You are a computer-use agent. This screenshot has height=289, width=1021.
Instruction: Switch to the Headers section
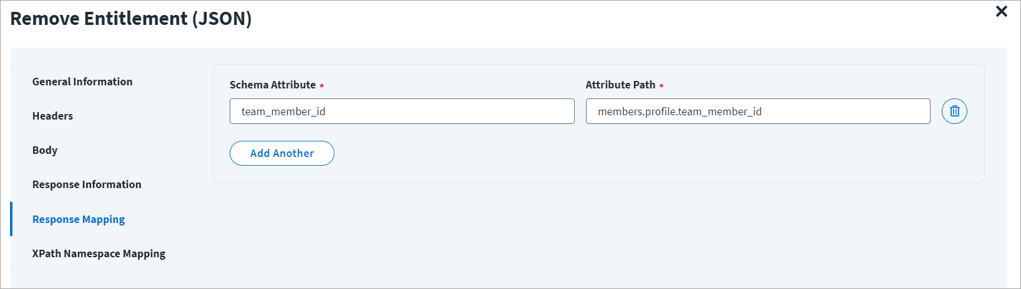tap(52, 116)
